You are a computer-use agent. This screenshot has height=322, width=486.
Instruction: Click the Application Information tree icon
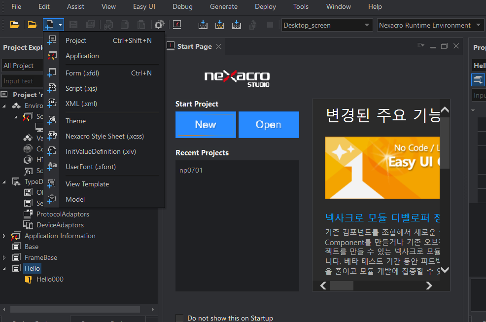16,236
